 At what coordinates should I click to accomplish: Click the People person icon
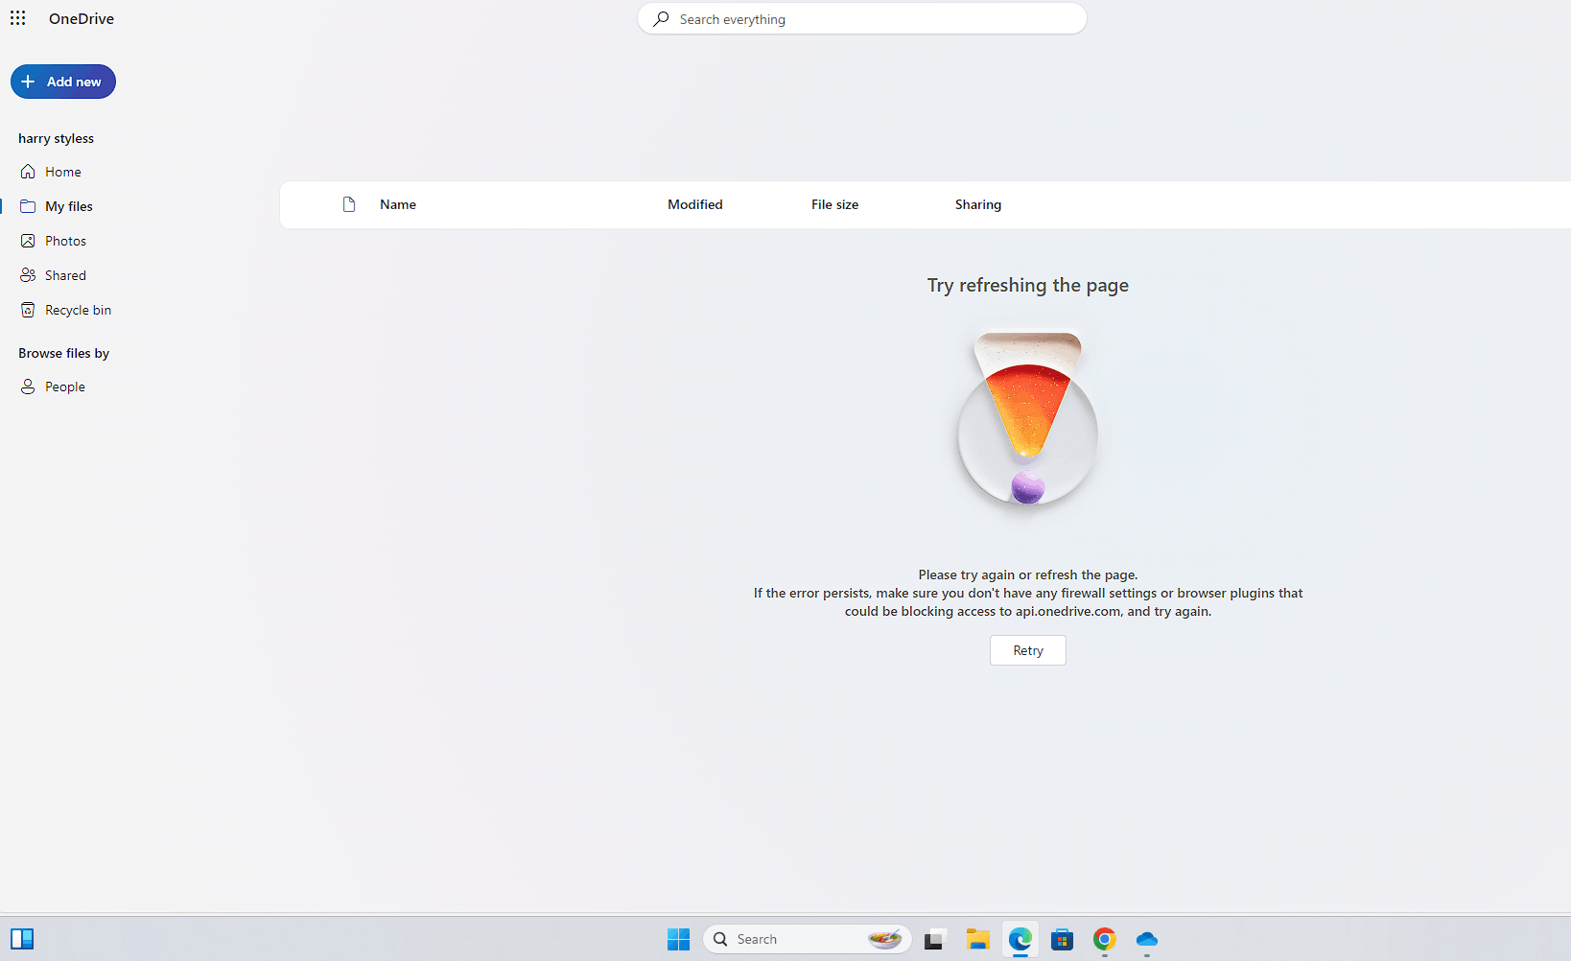pyautogui.click(x=28, y=387)
